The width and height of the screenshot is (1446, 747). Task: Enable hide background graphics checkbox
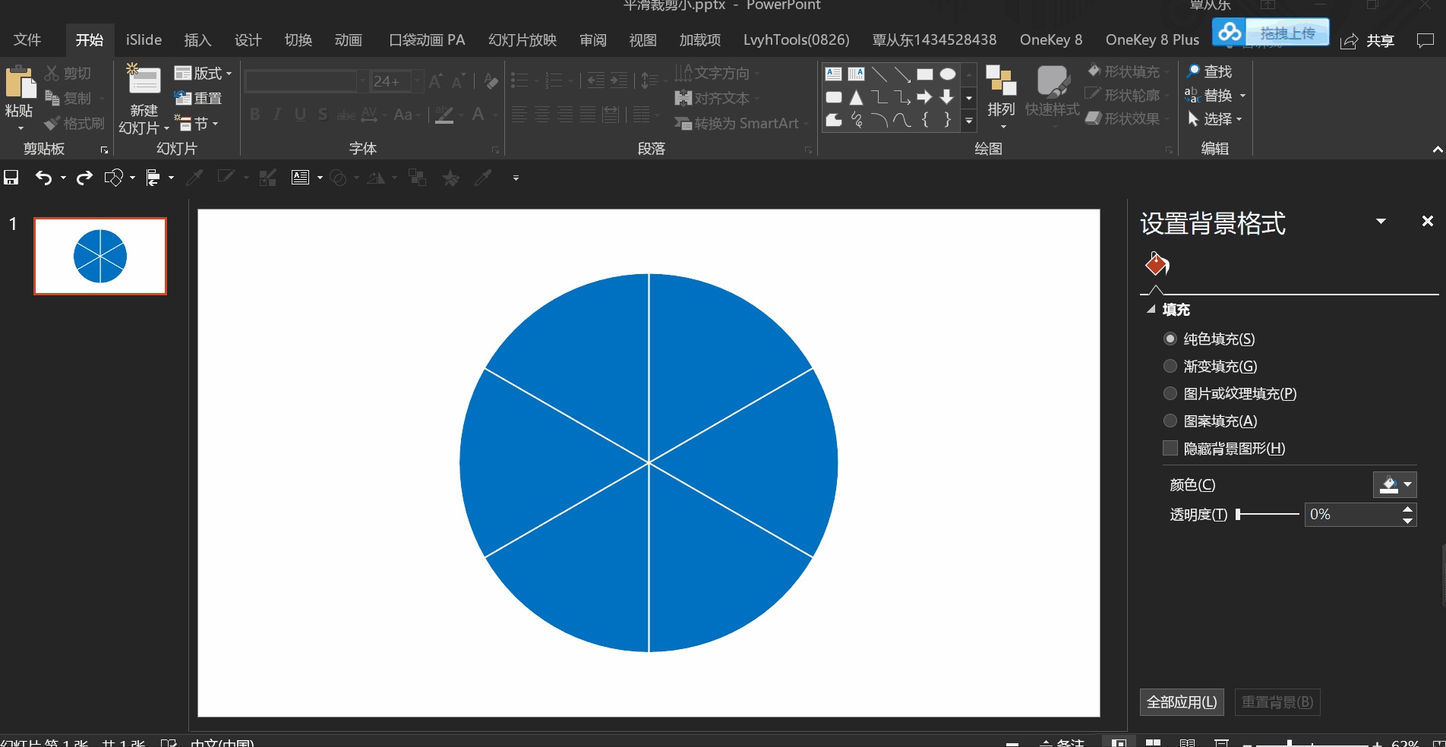[1170, 449]
